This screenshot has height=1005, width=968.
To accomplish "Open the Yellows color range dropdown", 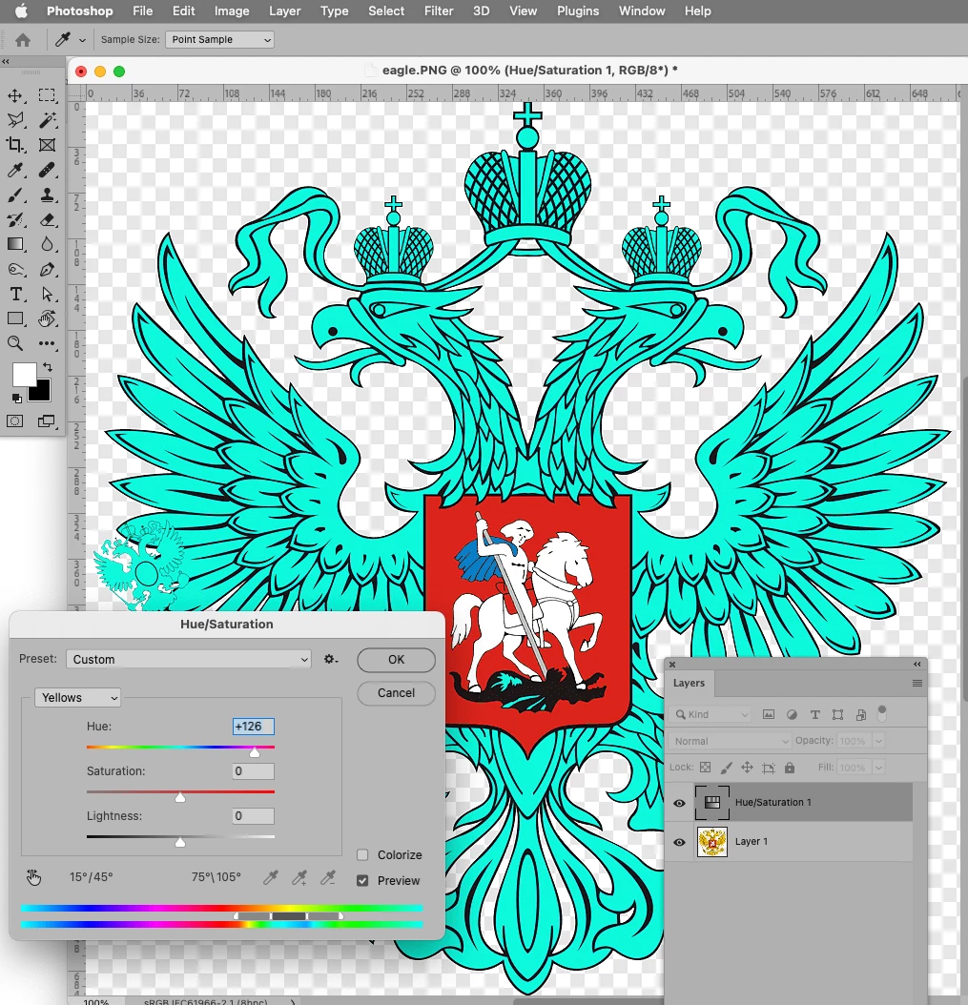I will pos(77,697).
